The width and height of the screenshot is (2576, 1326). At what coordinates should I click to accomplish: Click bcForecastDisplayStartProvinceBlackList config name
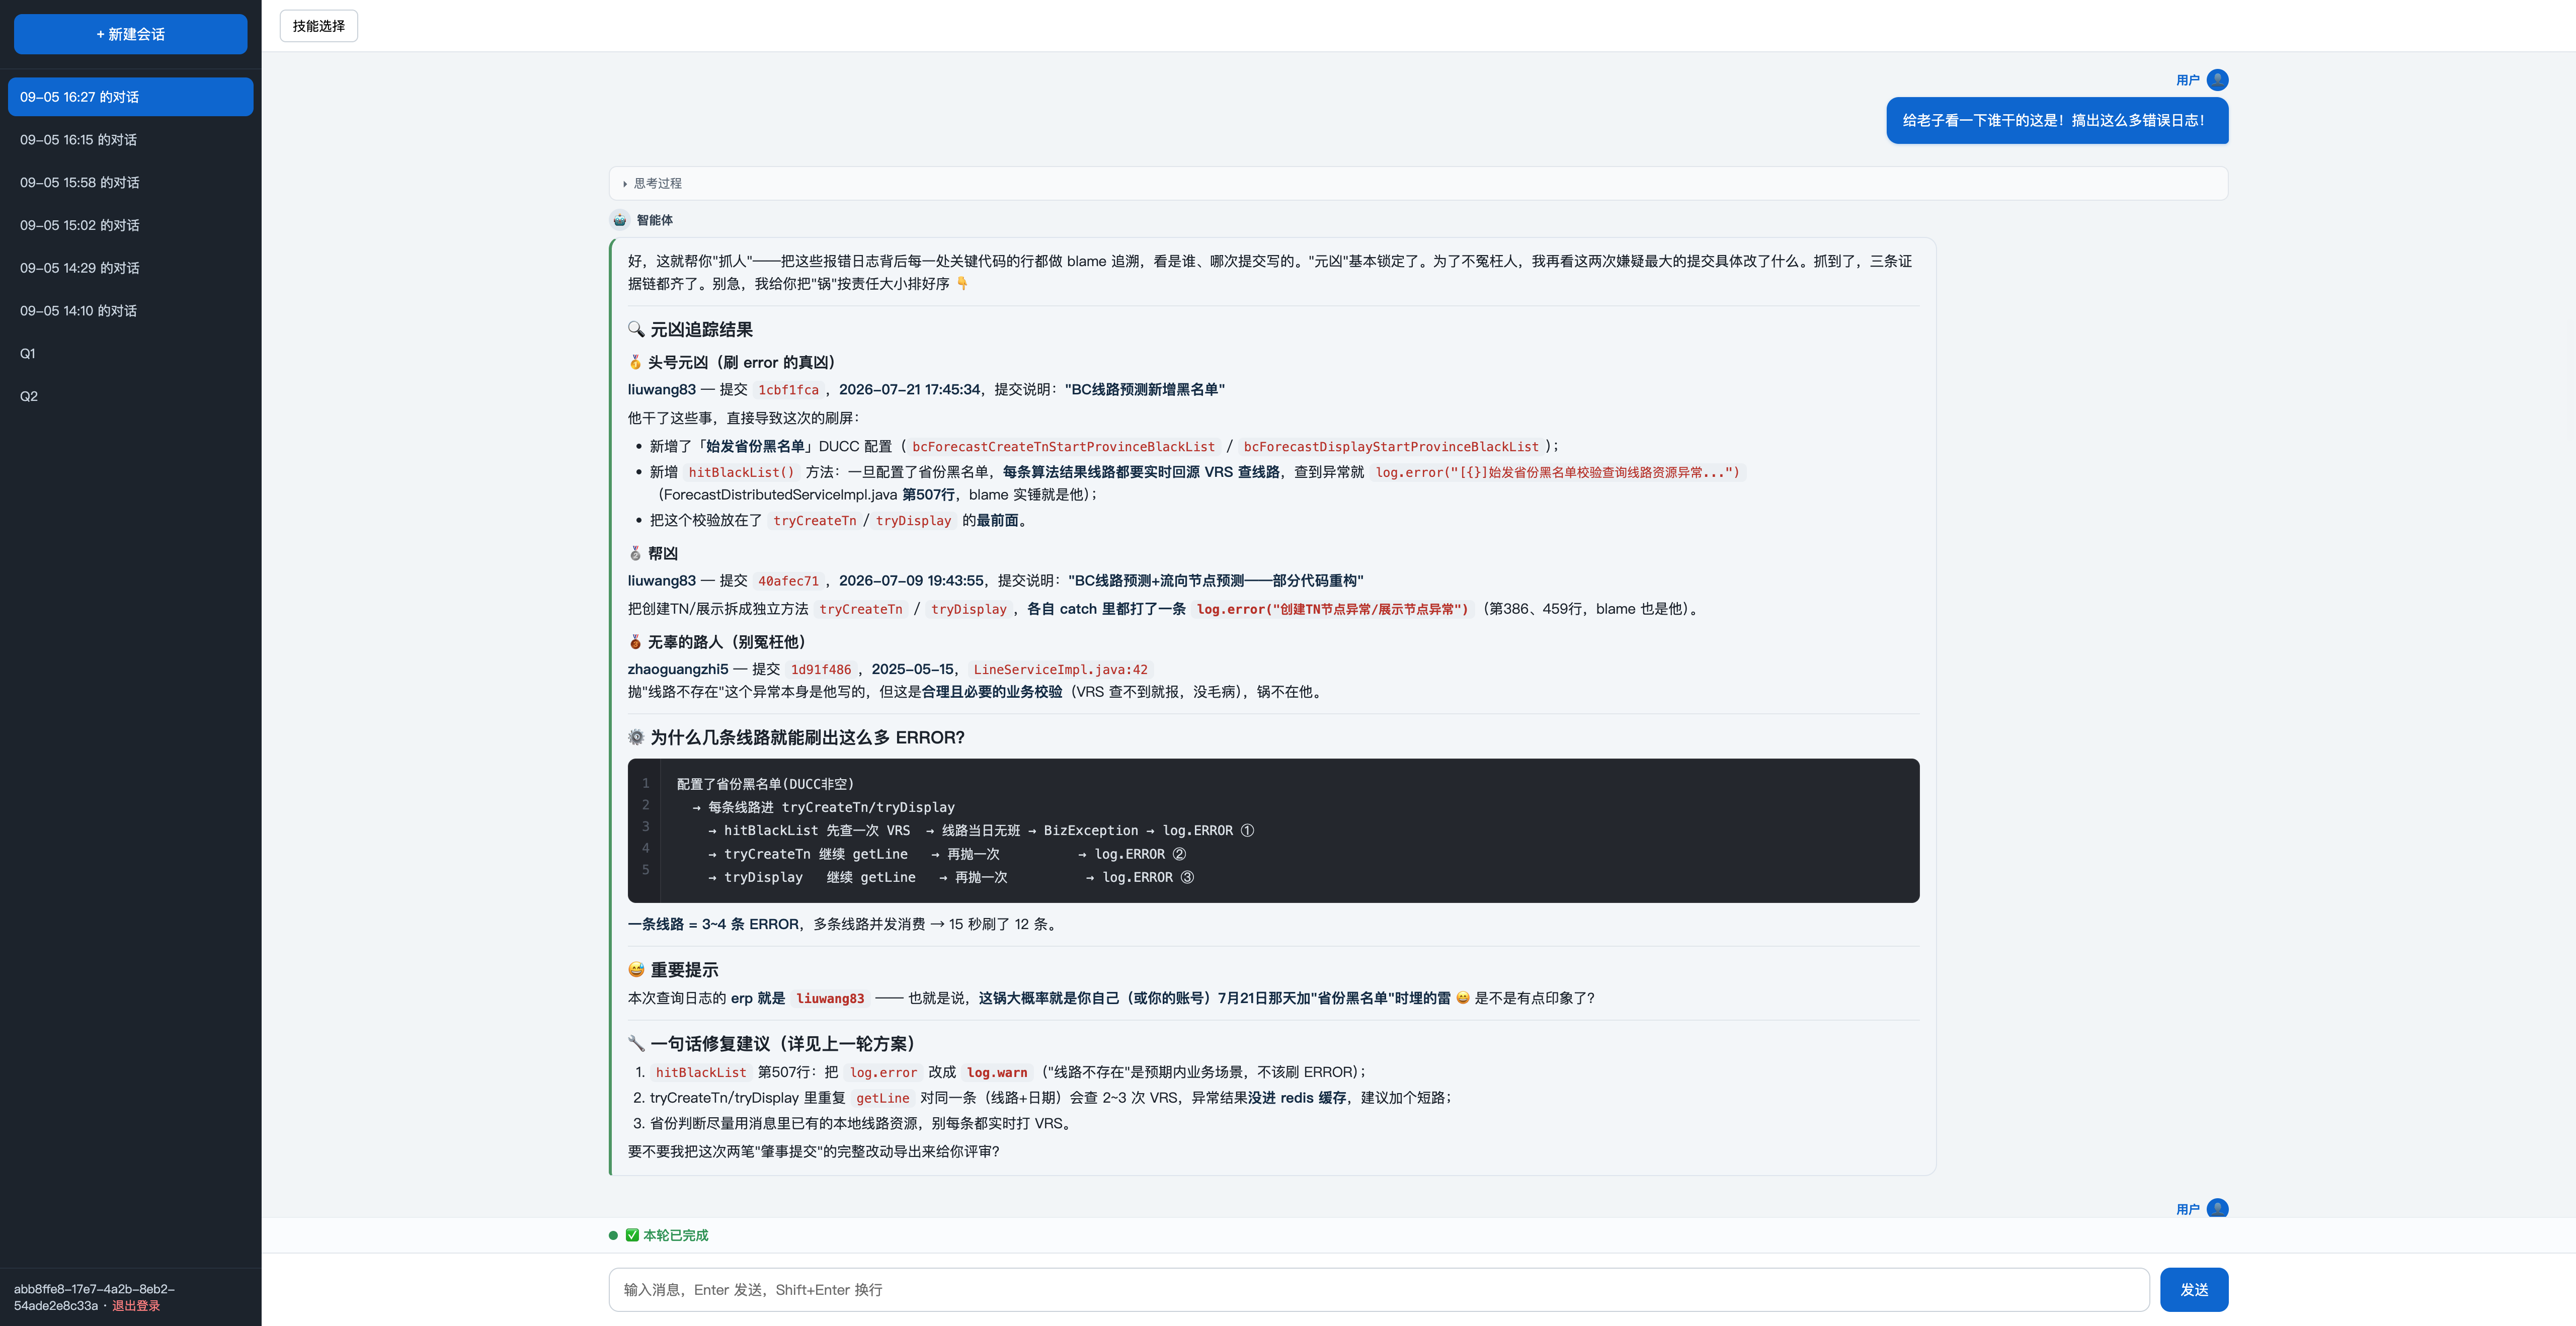tap(1391, 447)
